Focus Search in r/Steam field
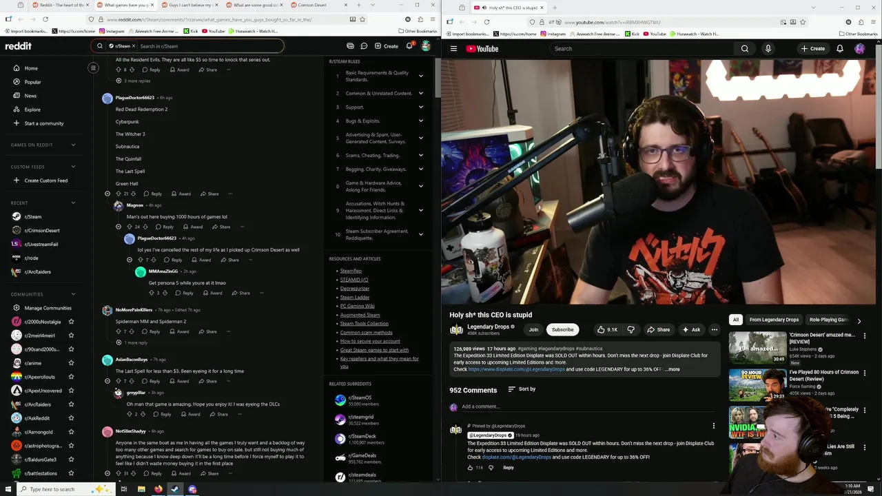The image size is (882, 496). [x=209, y=46]
